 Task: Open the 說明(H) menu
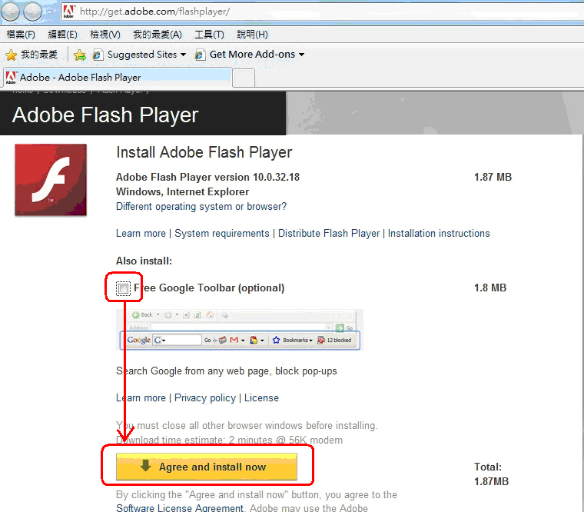click(253, 35)
